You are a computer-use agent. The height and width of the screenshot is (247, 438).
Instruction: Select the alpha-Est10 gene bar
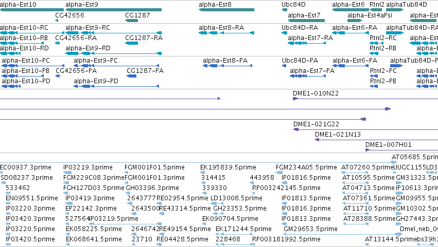point(32,10)
